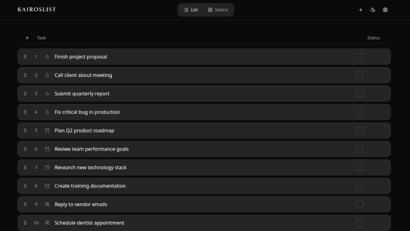Open the user account profile icon
Viewport: 410px width, 231px height.
pyautogui.click(x=385, y=10)
